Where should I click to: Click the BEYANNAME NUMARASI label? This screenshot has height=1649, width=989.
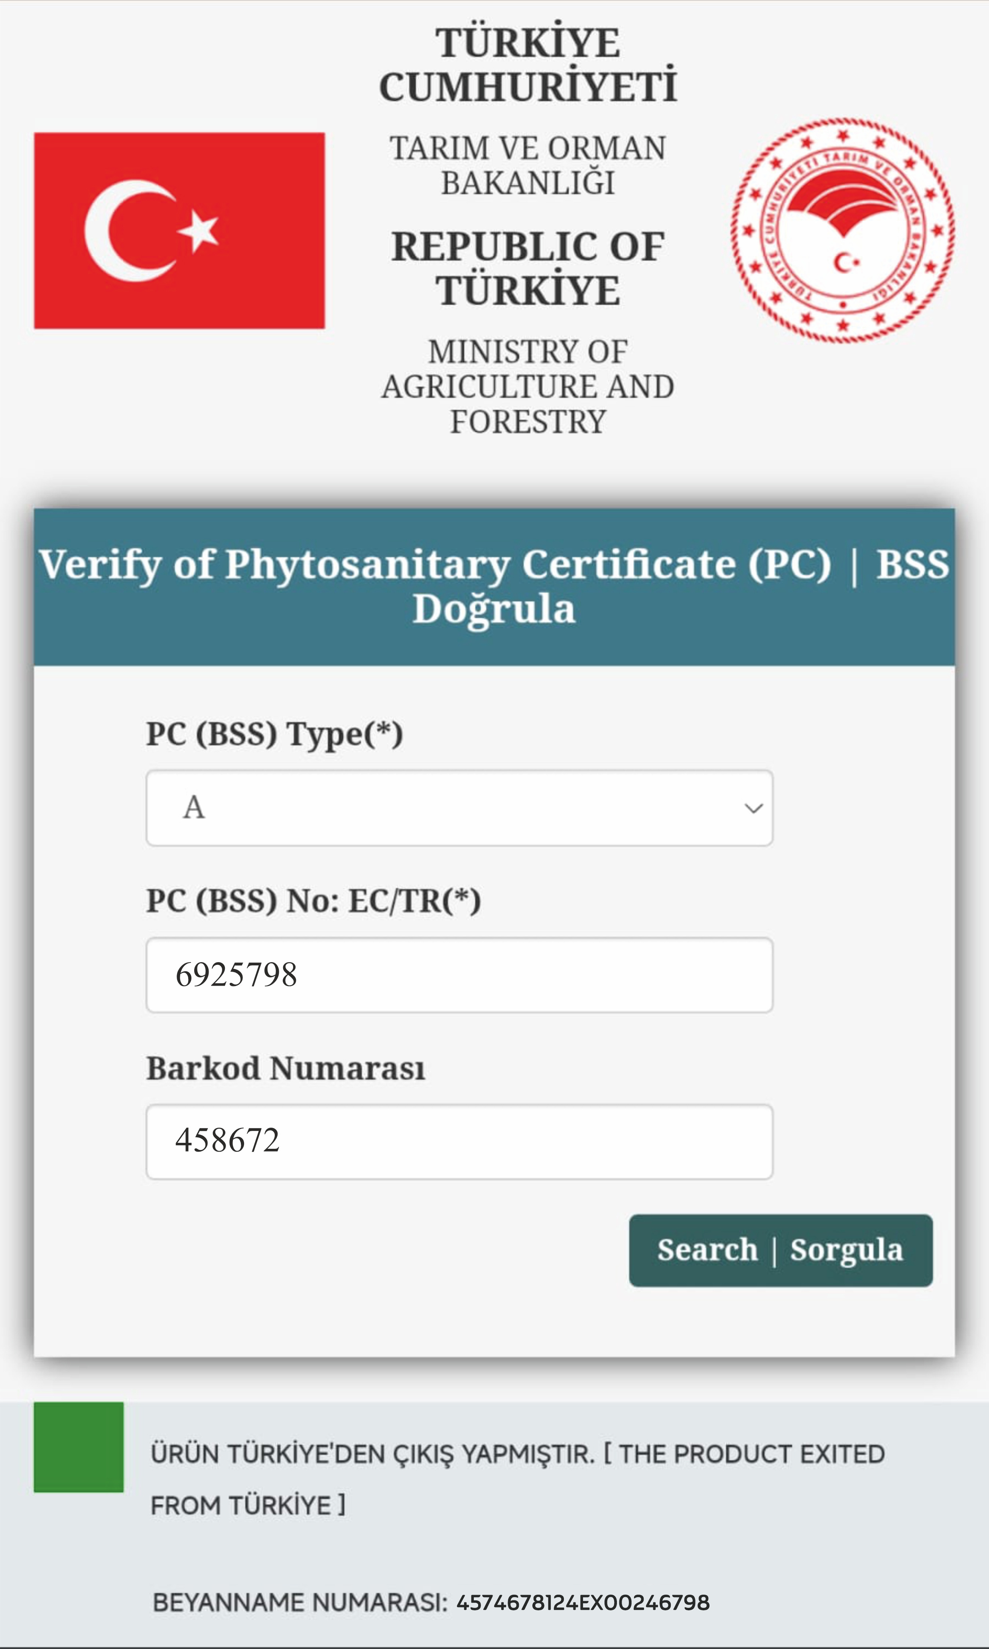pyautogui.click(x=300, y=1602)
